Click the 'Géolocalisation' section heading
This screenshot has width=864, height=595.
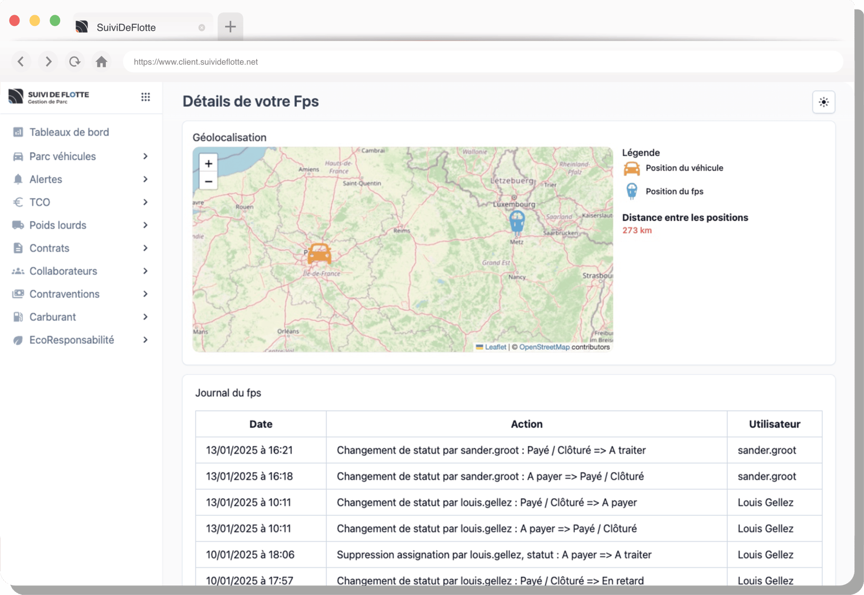coord(229,137)
